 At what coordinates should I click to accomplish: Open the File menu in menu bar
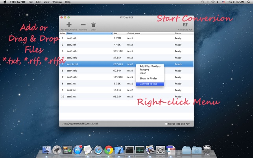tap(31, 2)
